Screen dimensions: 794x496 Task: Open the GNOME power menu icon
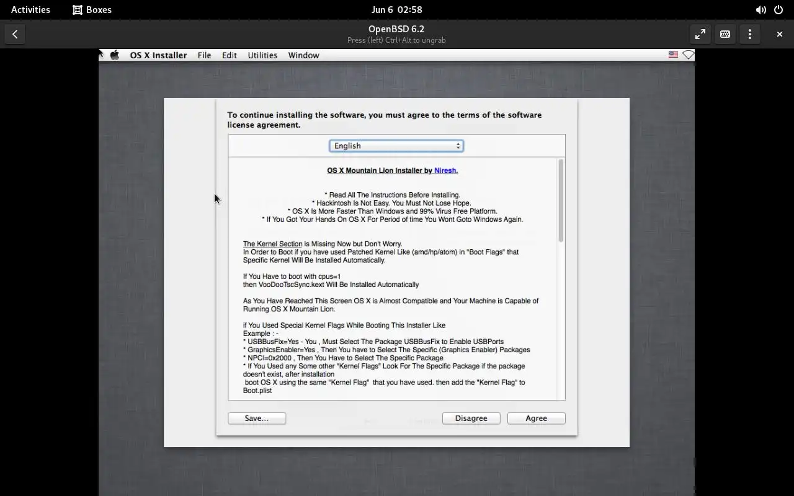click(778, 10)
